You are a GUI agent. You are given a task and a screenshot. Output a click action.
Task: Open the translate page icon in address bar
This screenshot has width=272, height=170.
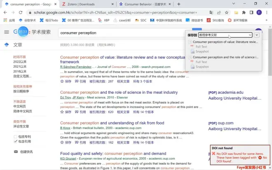pos(211,12)
